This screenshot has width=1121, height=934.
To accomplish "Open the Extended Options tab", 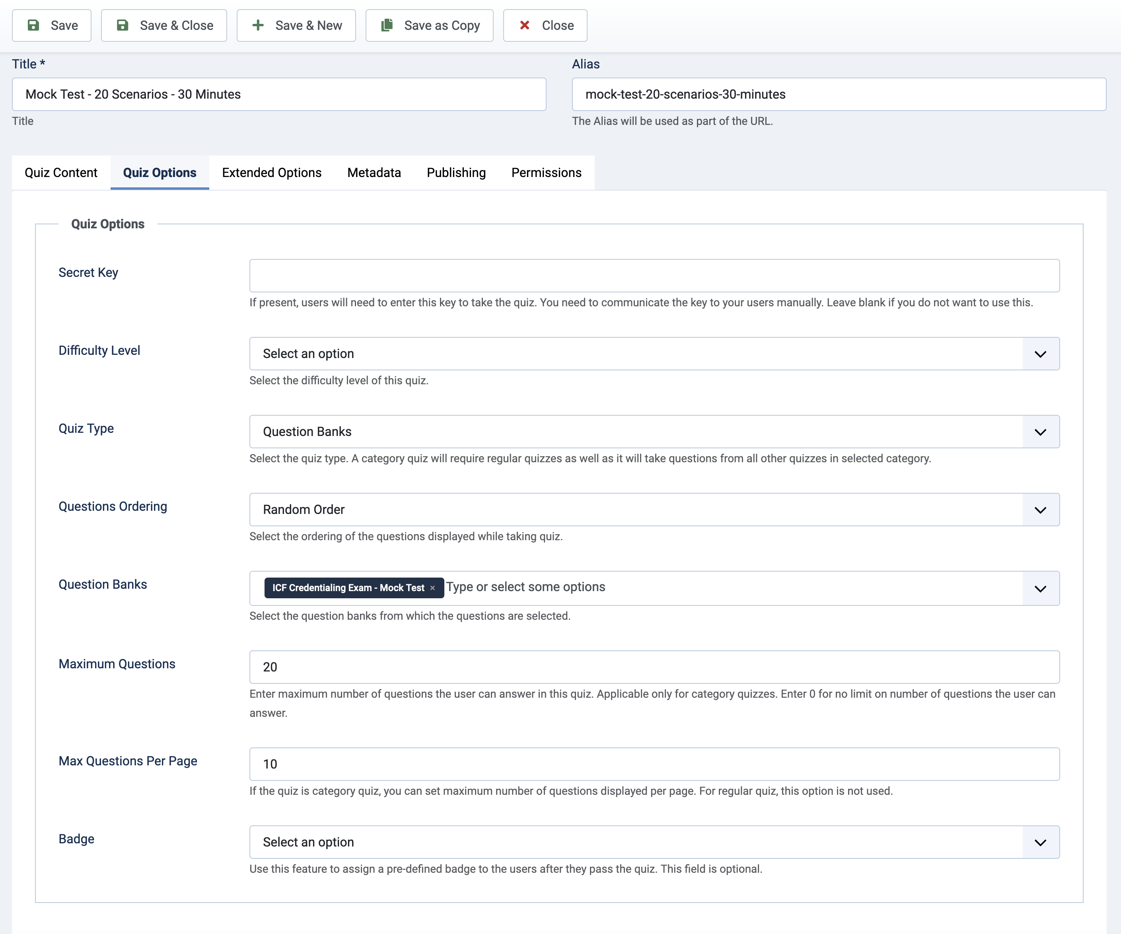I will tap(271, 172).
